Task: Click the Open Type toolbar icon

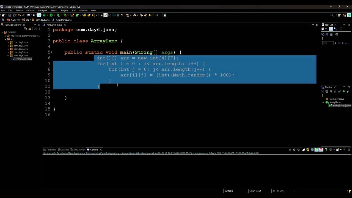Action: click(85, 15)
